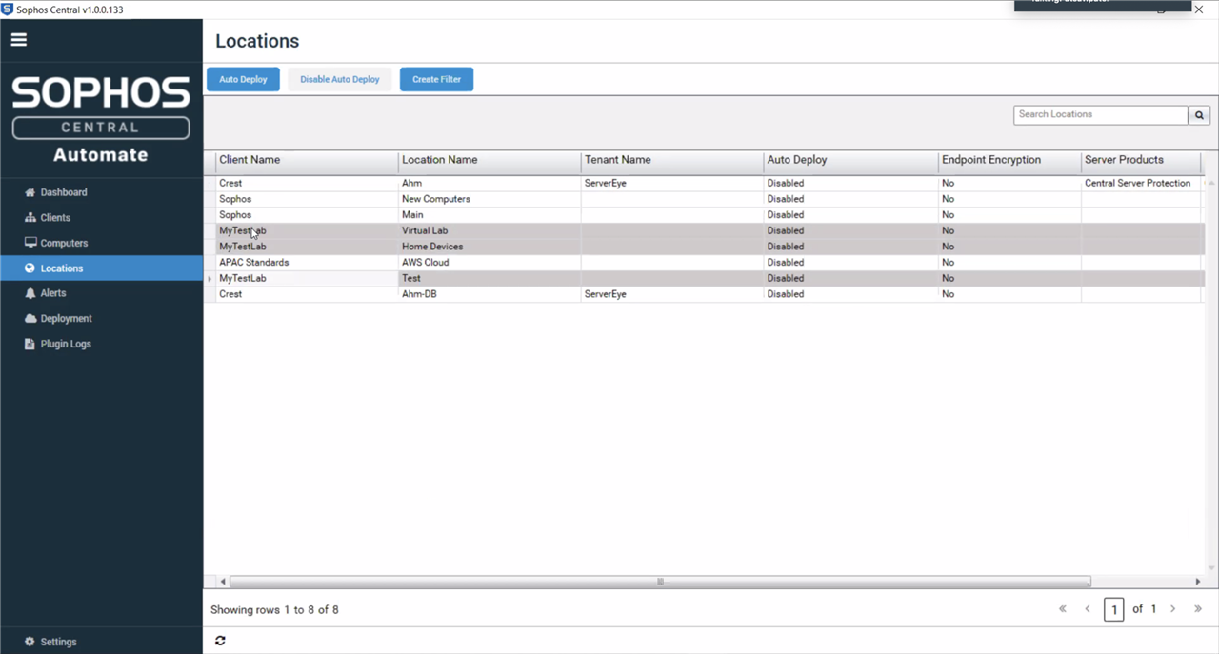Sort by the Tenant Name column header
The image size is (1219, 654).
pyautogui.click(x=672, y=161)
